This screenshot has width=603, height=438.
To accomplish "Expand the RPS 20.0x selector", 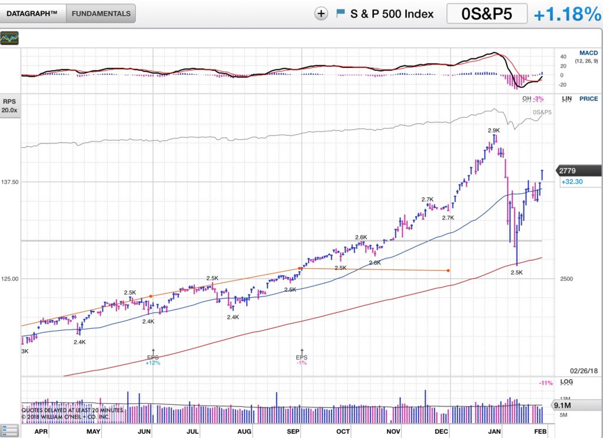I will (9, 106).
